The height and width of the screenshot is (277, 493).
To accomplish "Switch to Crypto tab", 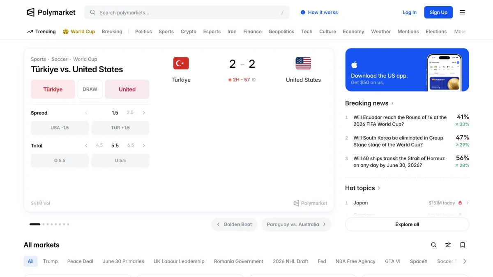I will click(189, 32).
